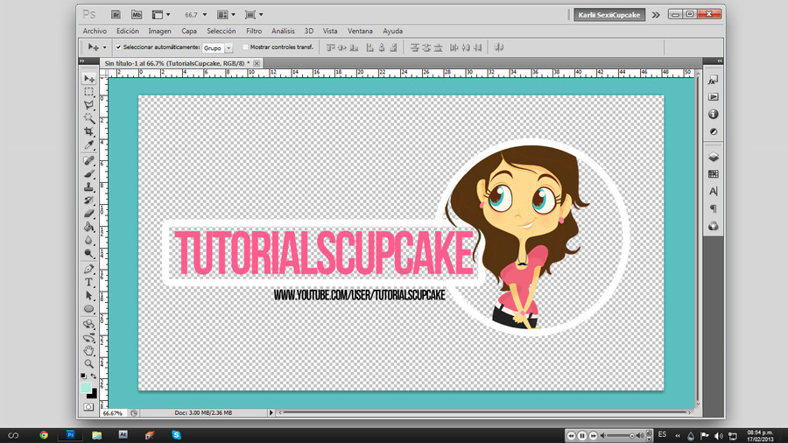The image size is (788, 443).
Task: Open the Swatches panel icon
Action: pyautogui.click(x=713, y=174)
